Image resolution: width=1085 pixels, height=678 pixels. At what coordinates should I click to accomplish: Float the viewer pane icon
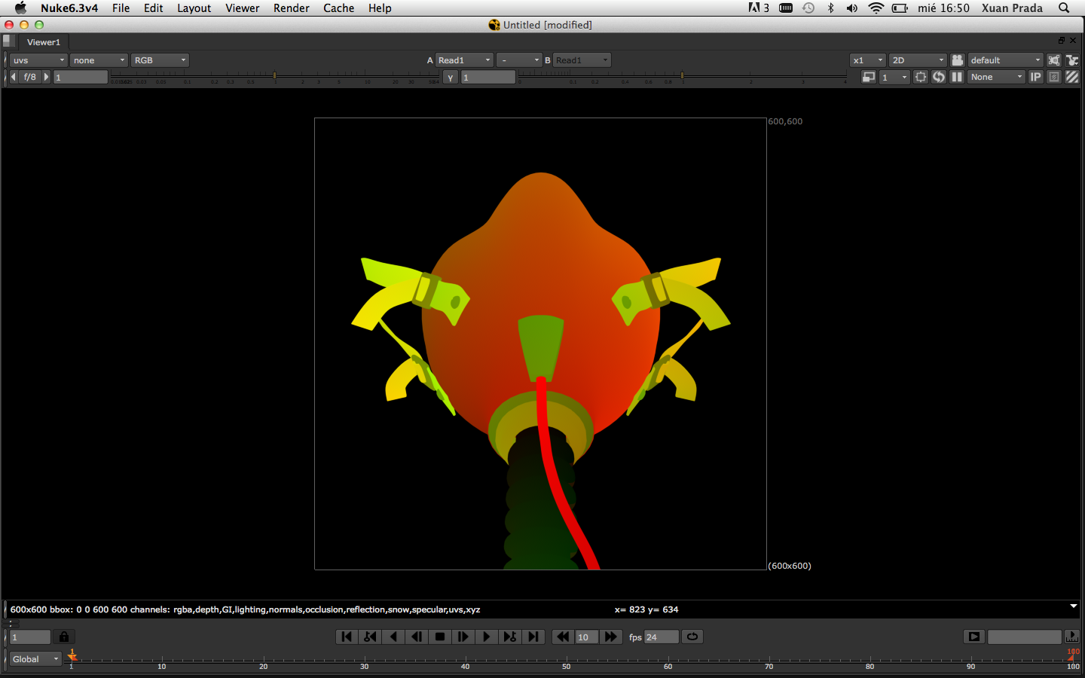[x=1061, y=41]
